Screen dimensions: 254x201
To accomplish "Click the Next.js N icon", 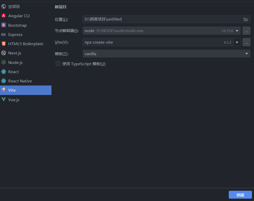I will point(4,53).
